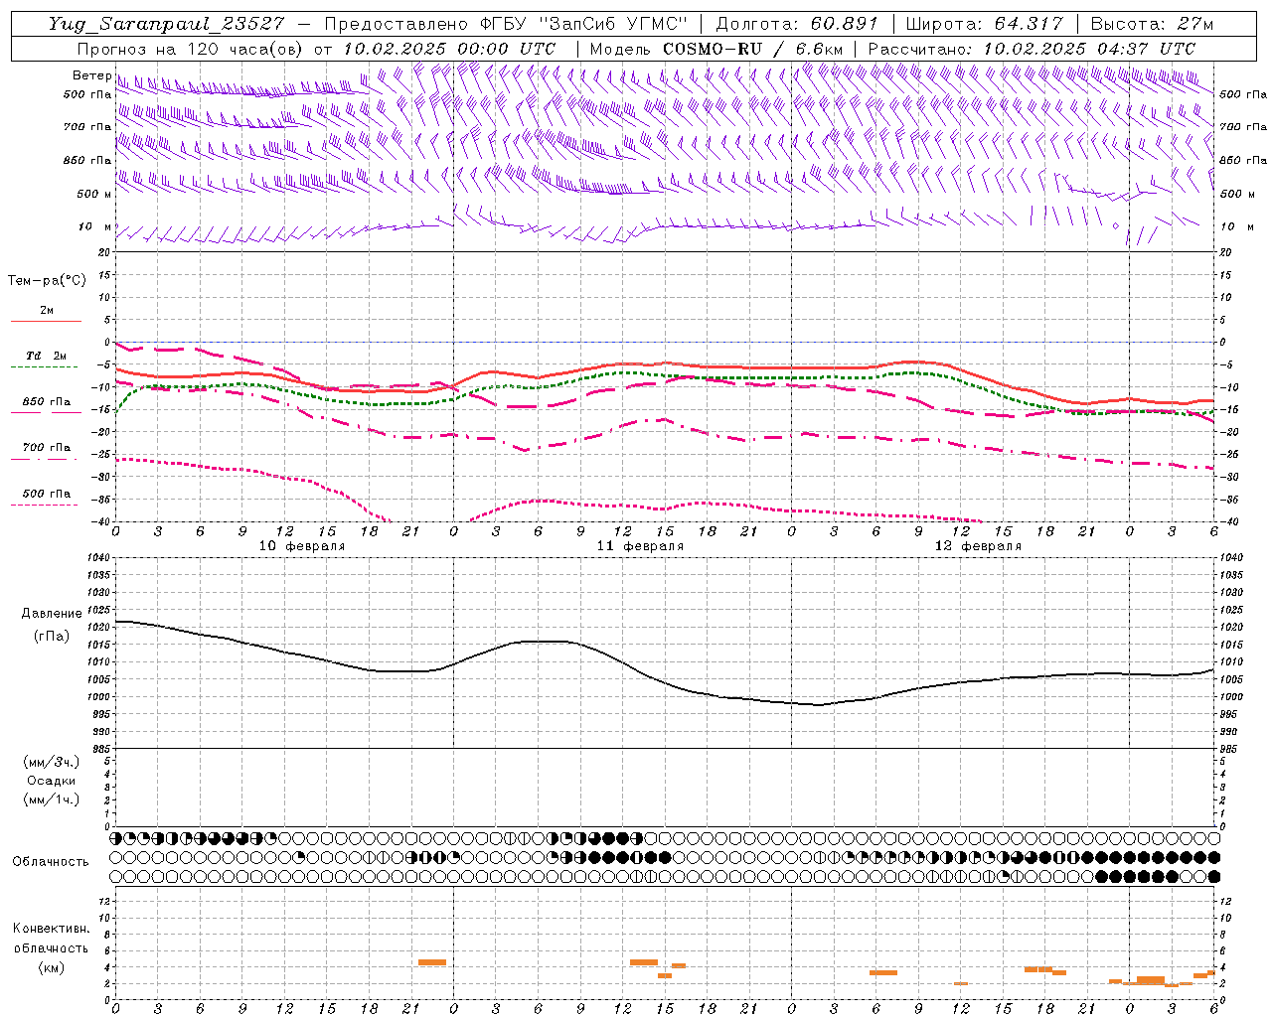Click the Рассчитано: 10.02.2025 04:37 UTC text
This screenshot has width=1272, height=1017.
1032,49
